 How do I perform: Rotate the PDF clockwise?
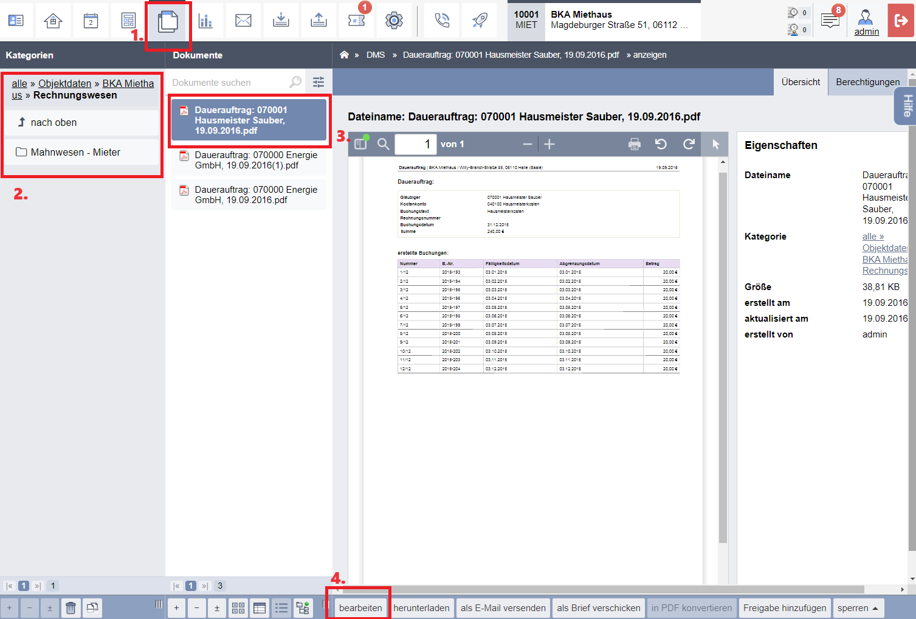coord(689,144)
